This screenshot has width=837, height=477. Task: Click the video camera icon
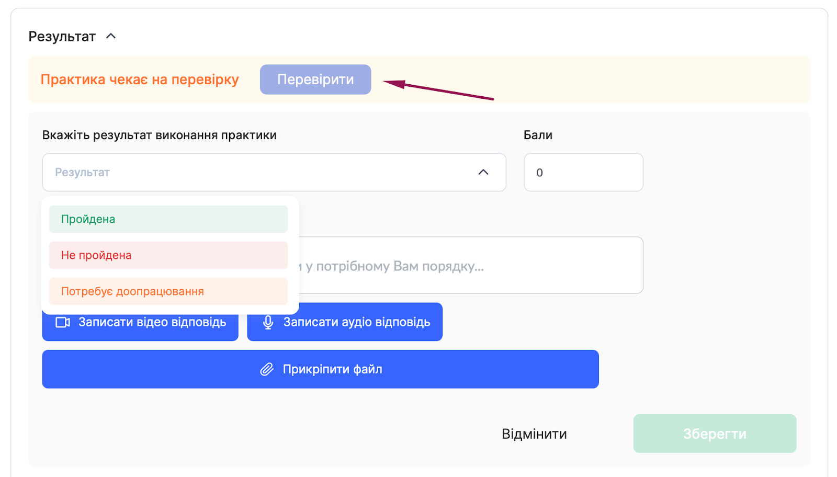click(x=63, y=322)
